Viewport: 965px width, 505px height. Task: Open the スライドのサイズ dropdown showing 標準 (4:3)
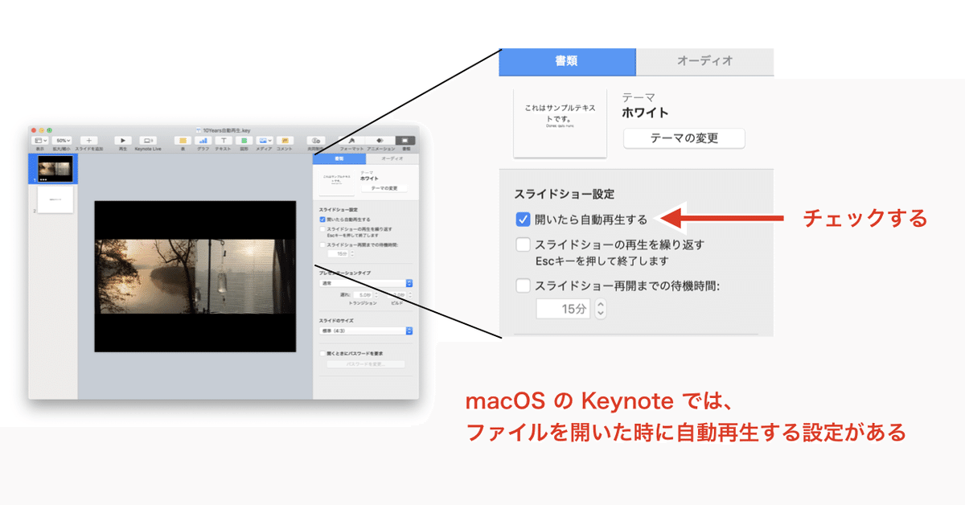[364, 331]
